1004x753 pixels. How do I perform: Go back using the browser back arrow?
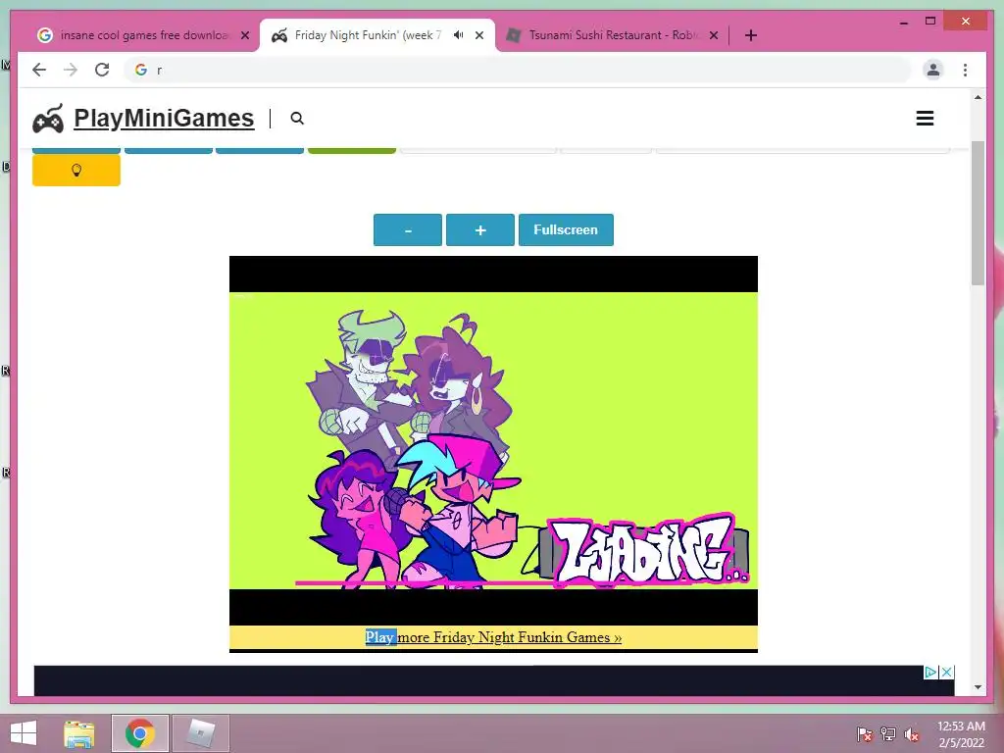[x=39, y=70]
